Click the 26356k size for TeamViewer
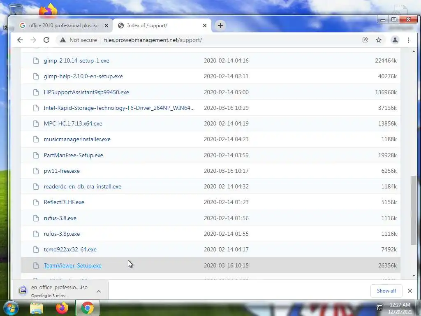This screenshot has height=316, width=421. tap(387, 265)
